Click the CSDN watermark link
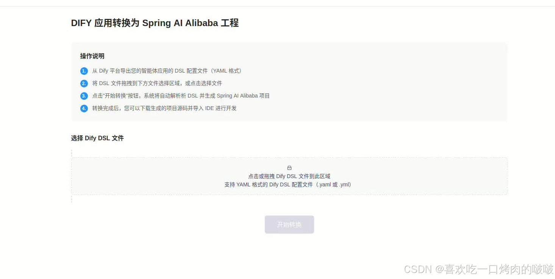Viewport: 555px width, 279px height. coord(478,270)
